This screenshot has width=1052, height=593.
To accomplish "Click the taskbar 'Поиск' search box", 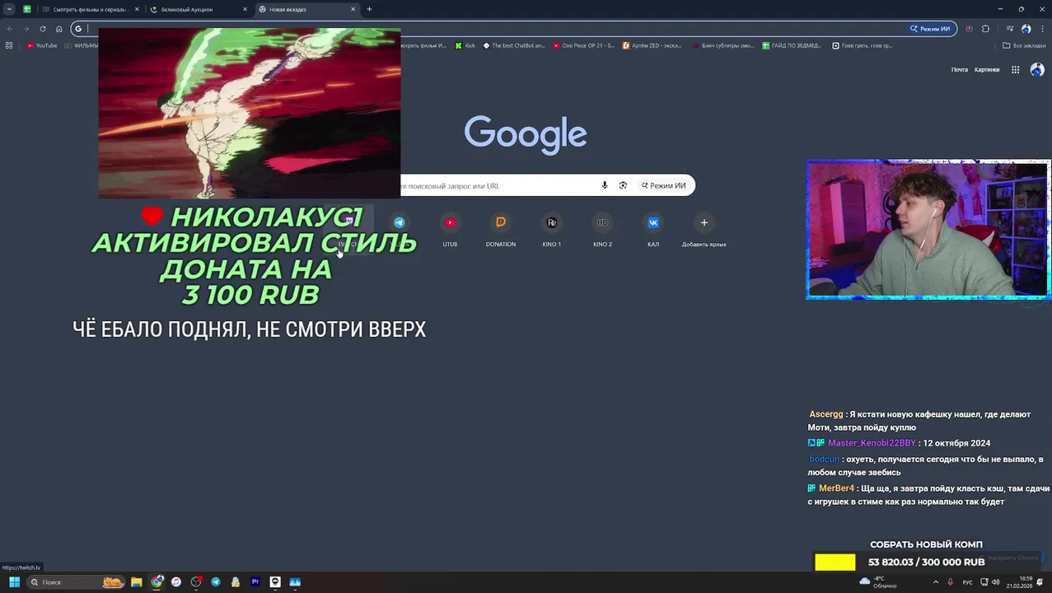I will click(76, 582).
